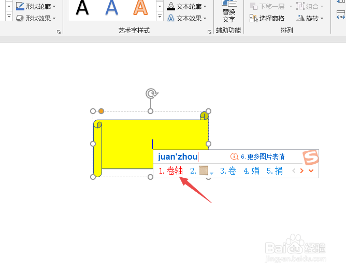Screen dimensions: 346x271
Task: Click the bottom-center sizing handle of the shape
Action: click(x=151, y=177)
